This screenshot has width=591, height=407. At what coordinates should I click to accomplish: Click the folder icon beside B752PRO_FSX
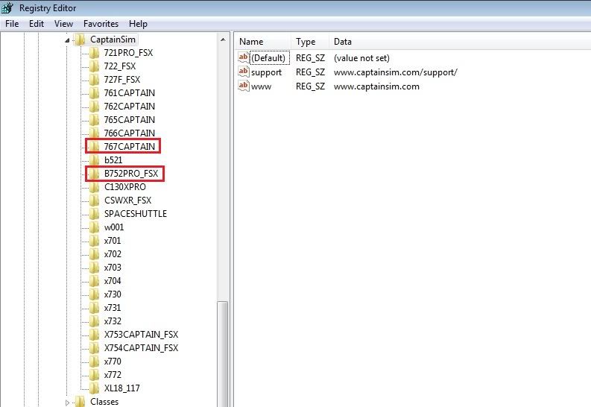pyautogui.click(x=94, y=174)
